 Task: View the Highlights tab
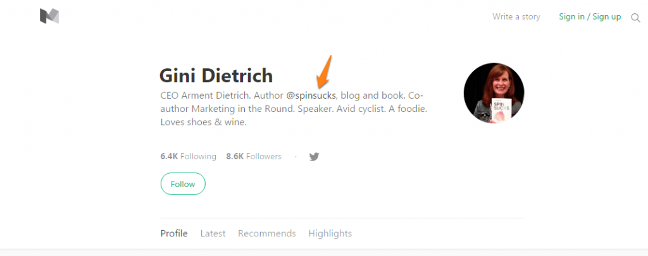330,233
